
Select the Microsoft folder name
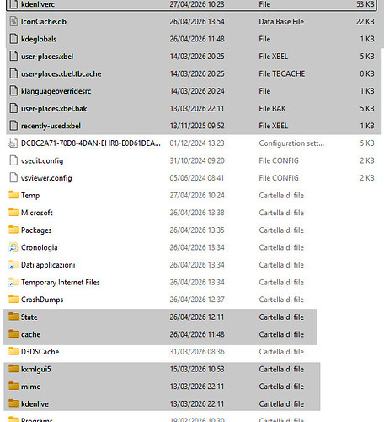point(37,213)
